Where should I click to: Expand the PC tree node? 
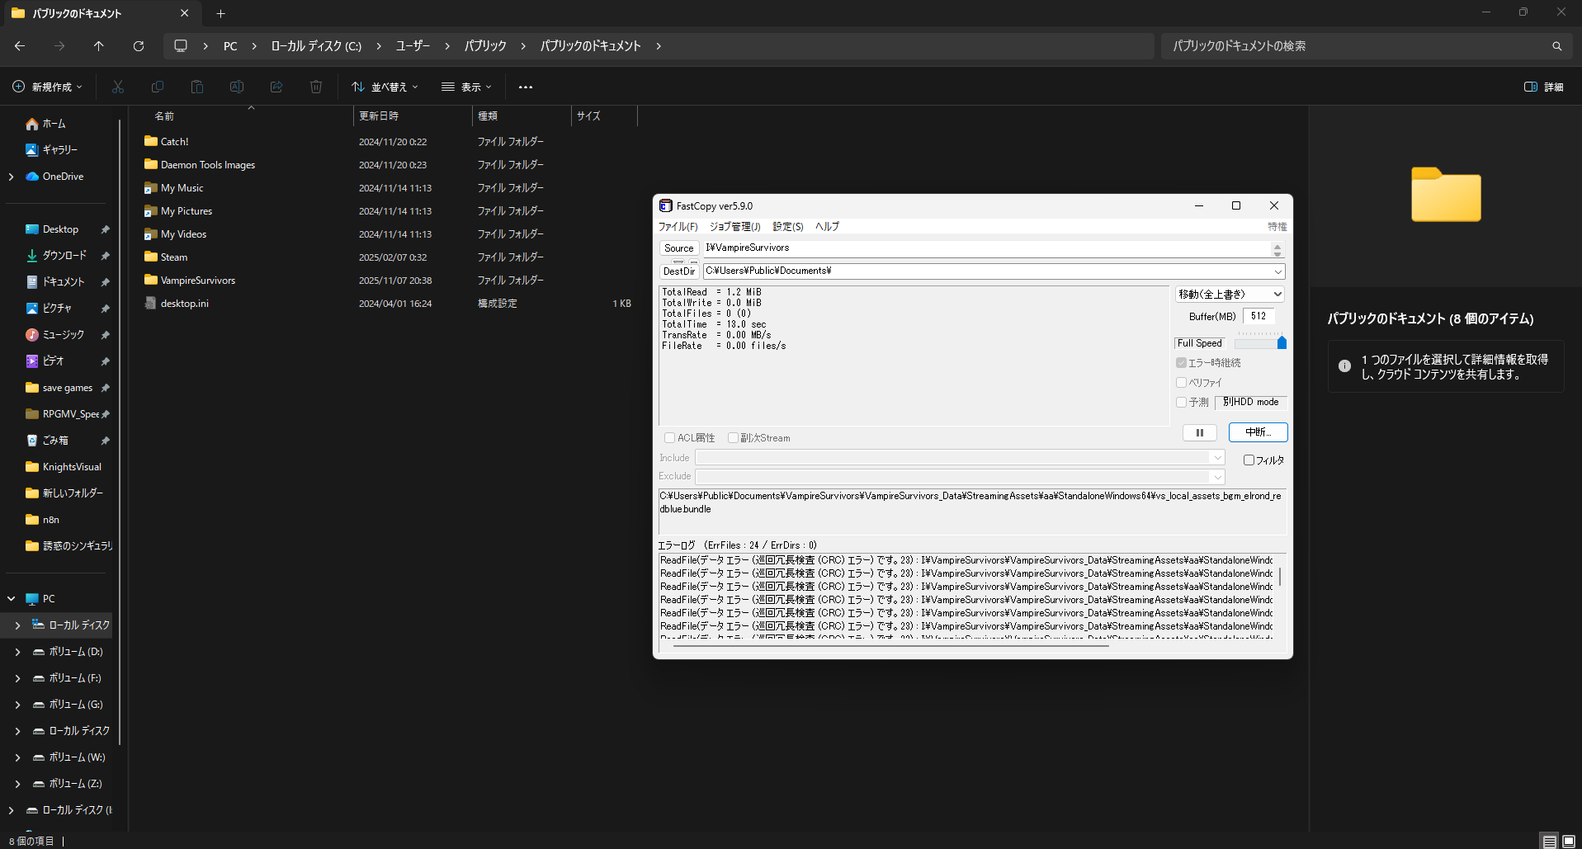(12, 599)
